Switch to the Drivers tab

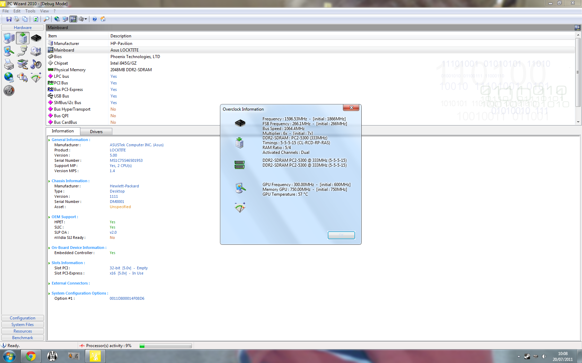(x=96, y=132)
